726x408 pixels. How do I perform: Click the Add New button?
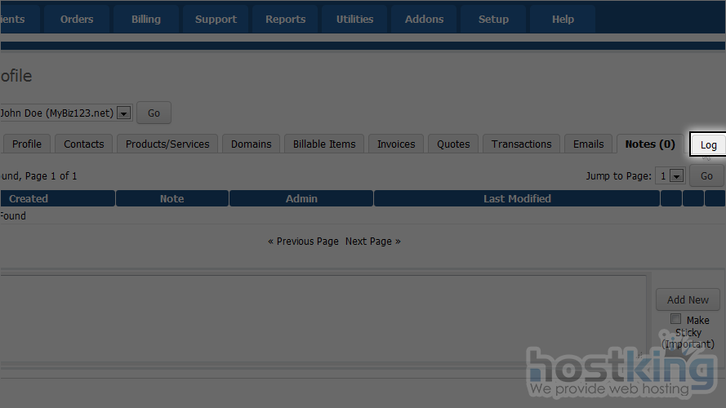tap(688, 299)
